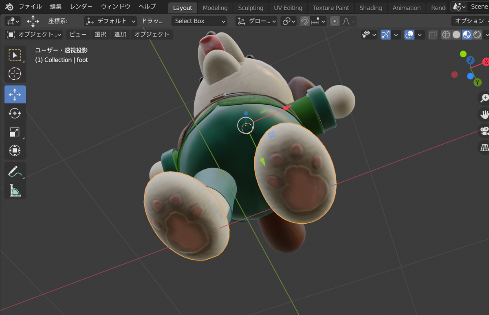Screen dimensions: 489x315
Task: Select the Annotate pencil tool
Action: point(15,172)
